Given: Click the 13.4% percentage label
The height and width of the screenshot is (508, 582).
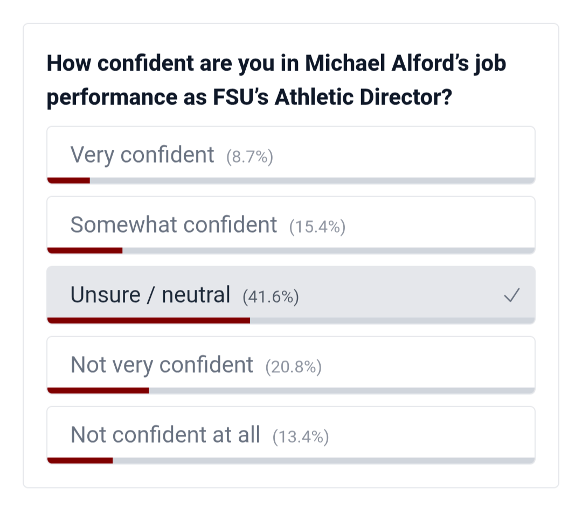Looking at the screenshot, I should click(301, 437).
